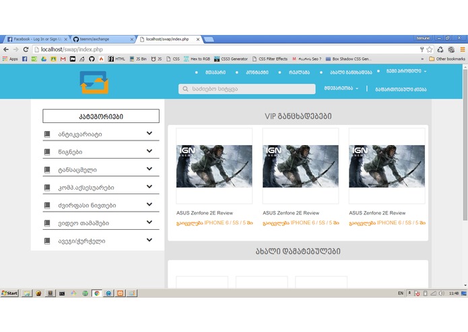Expand the ჩემი პროფილი dropdown
The height and width of the screenshot is (332, 468).
coord(406,71)
